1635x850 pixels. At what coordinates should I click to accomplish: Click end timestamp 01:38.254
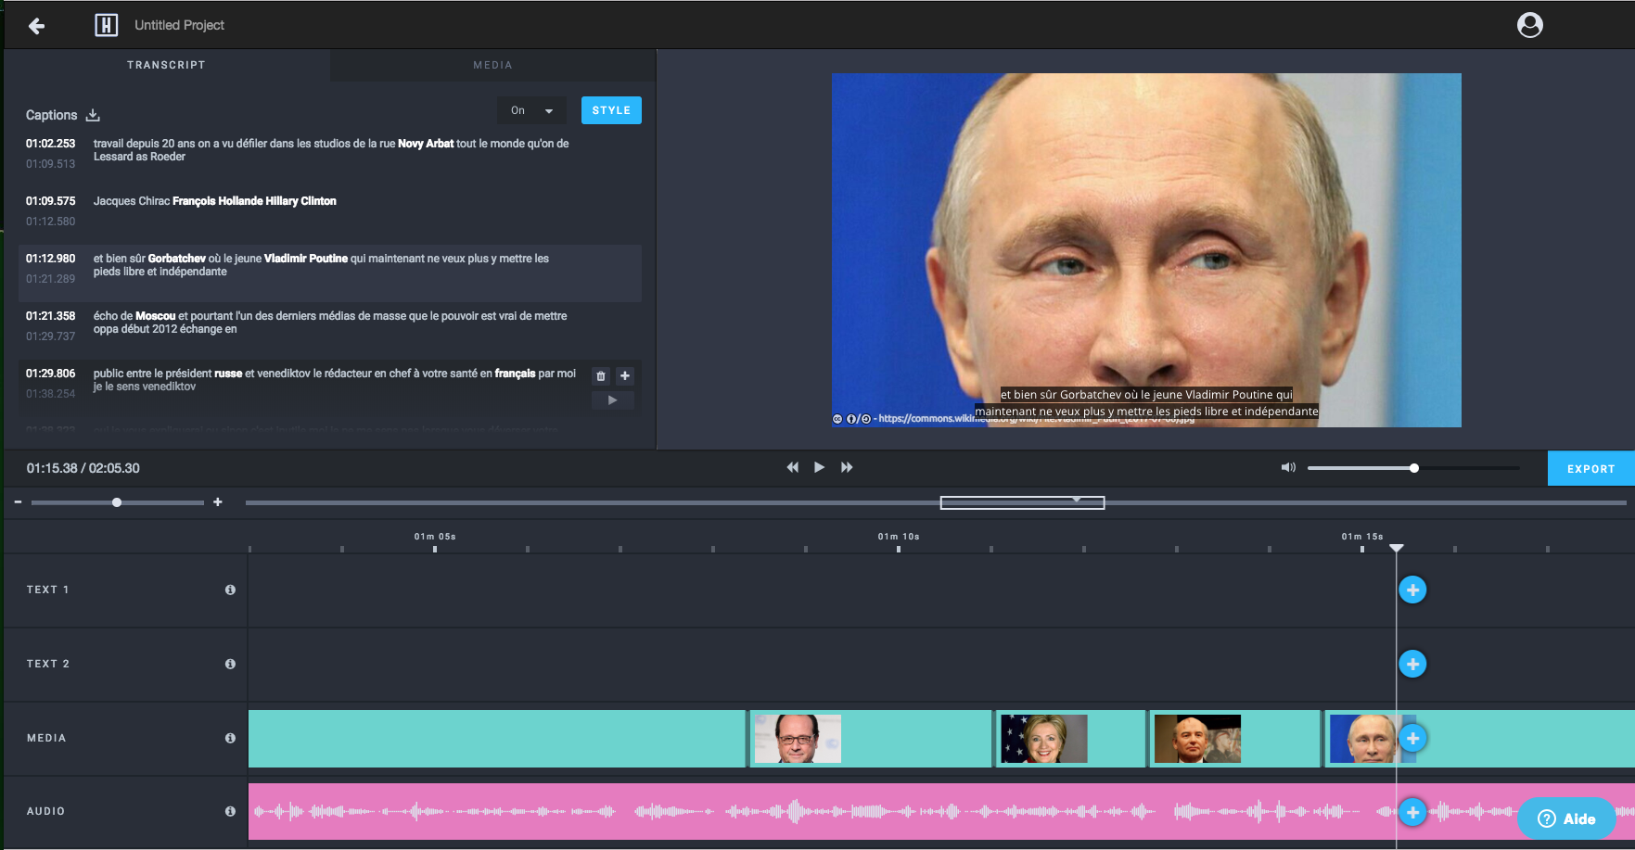point(50,394)
